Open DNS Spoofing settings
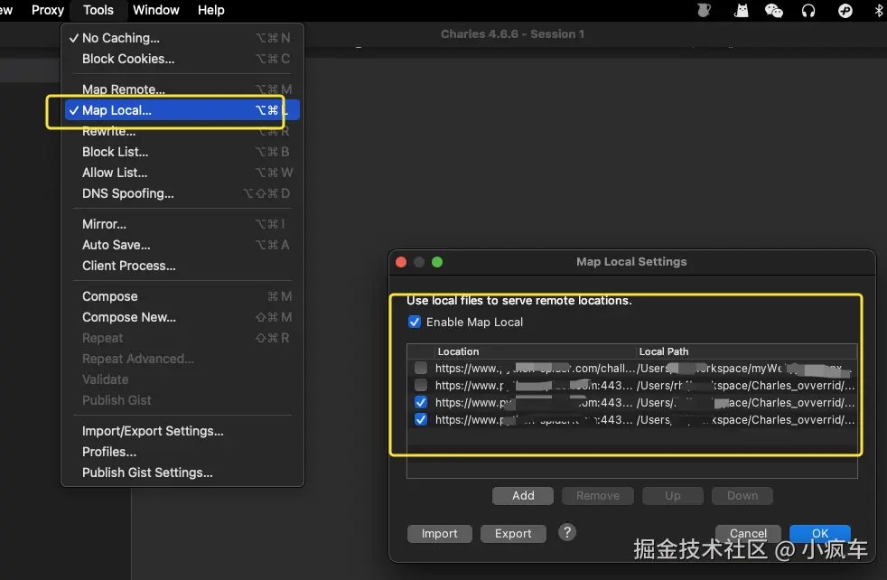Screen dimensions: 887x580 [x=182, y=193]
